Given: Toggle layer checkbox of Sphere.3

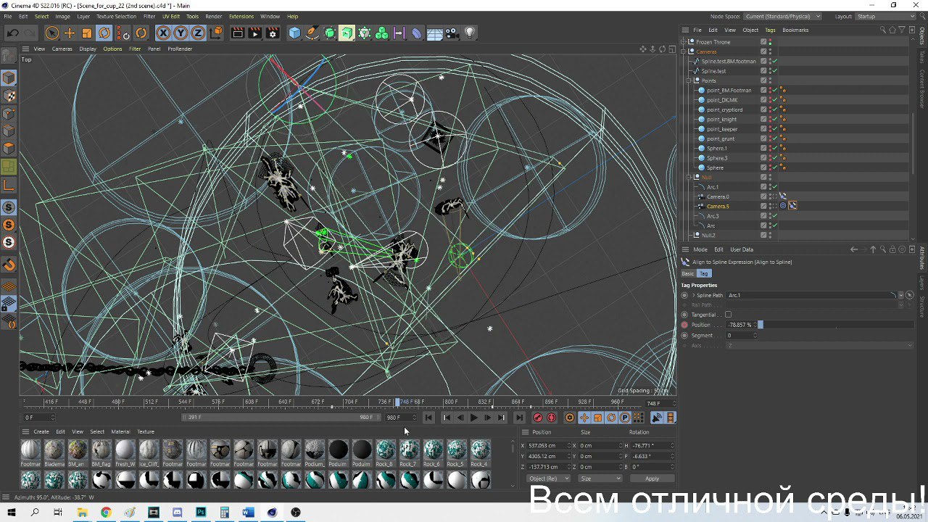Looking at the screenshot, I should coord(763,158).
